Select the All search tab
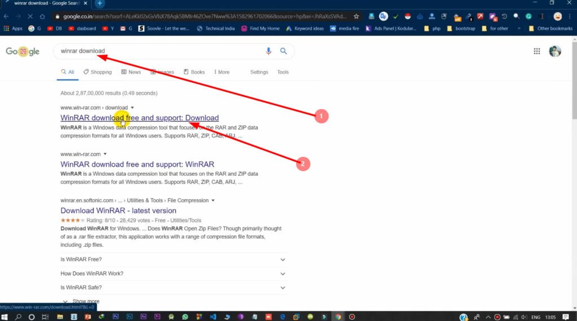 68,72
